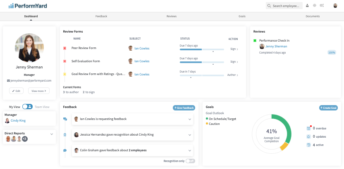Switch to the Reviews tab

point(172,16)
